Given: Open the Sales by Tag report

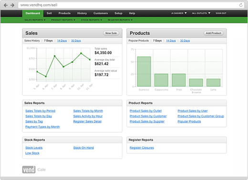Looking at the screenshot, I should (x=34, y=121).
